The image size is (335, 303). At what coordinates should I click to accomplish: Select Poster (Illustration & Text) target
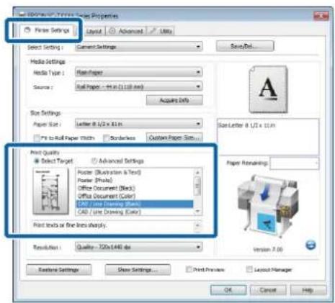[135, 172]
